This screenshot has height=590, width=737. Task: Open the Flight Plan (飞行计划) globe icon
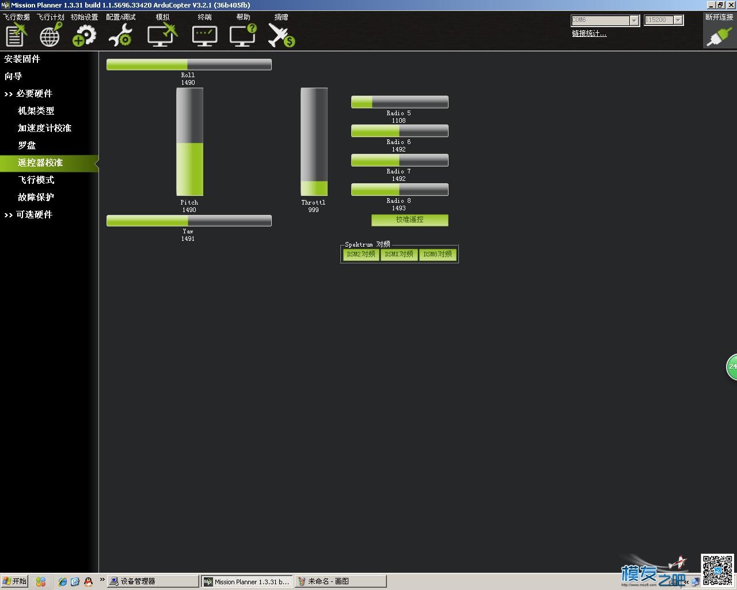tap(51, 35)
